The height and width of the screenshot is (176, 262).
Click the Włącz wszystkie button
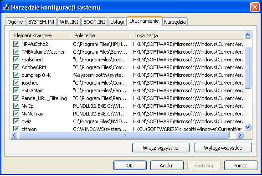tap(160, 148)
